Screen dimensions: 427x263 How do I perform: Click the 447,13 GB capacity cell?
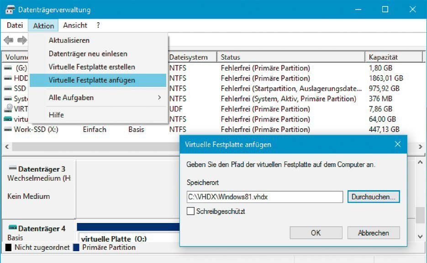(x=384, y=130)
